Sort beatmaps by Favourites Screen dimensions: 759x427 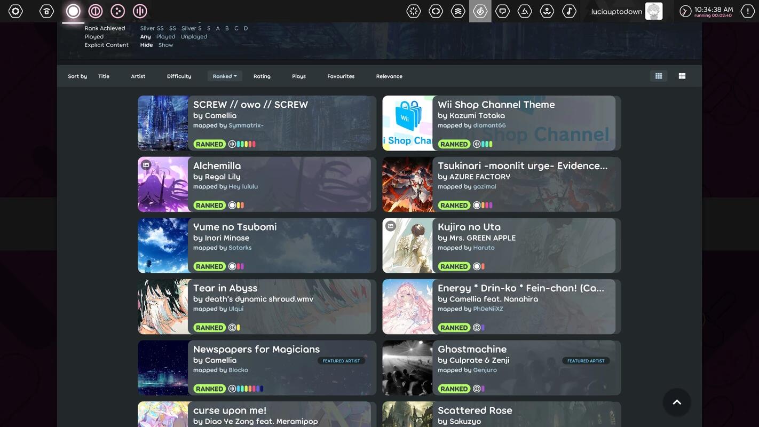pos(341,76)
